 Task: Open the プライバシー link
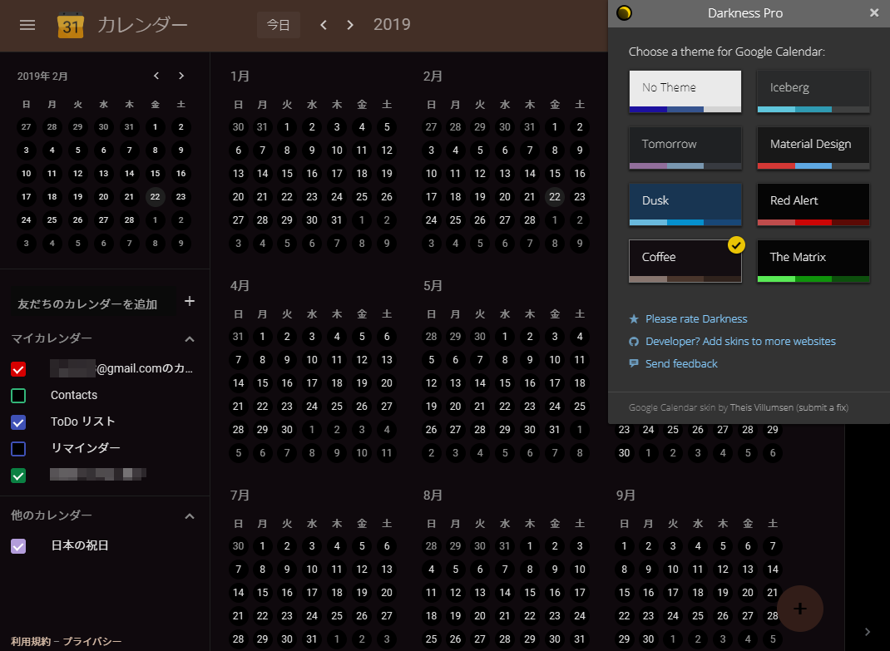92,641
